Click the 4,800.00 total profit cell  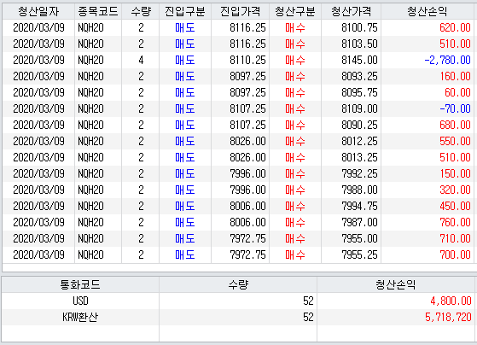396,301
